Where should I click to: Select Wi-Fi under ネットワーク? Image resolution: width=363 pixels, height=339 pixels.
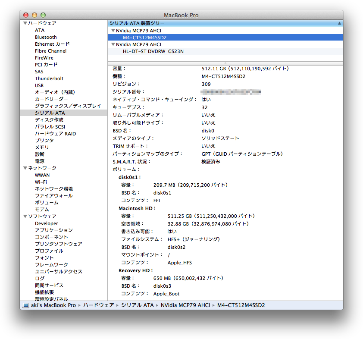[x=41, y=182]
